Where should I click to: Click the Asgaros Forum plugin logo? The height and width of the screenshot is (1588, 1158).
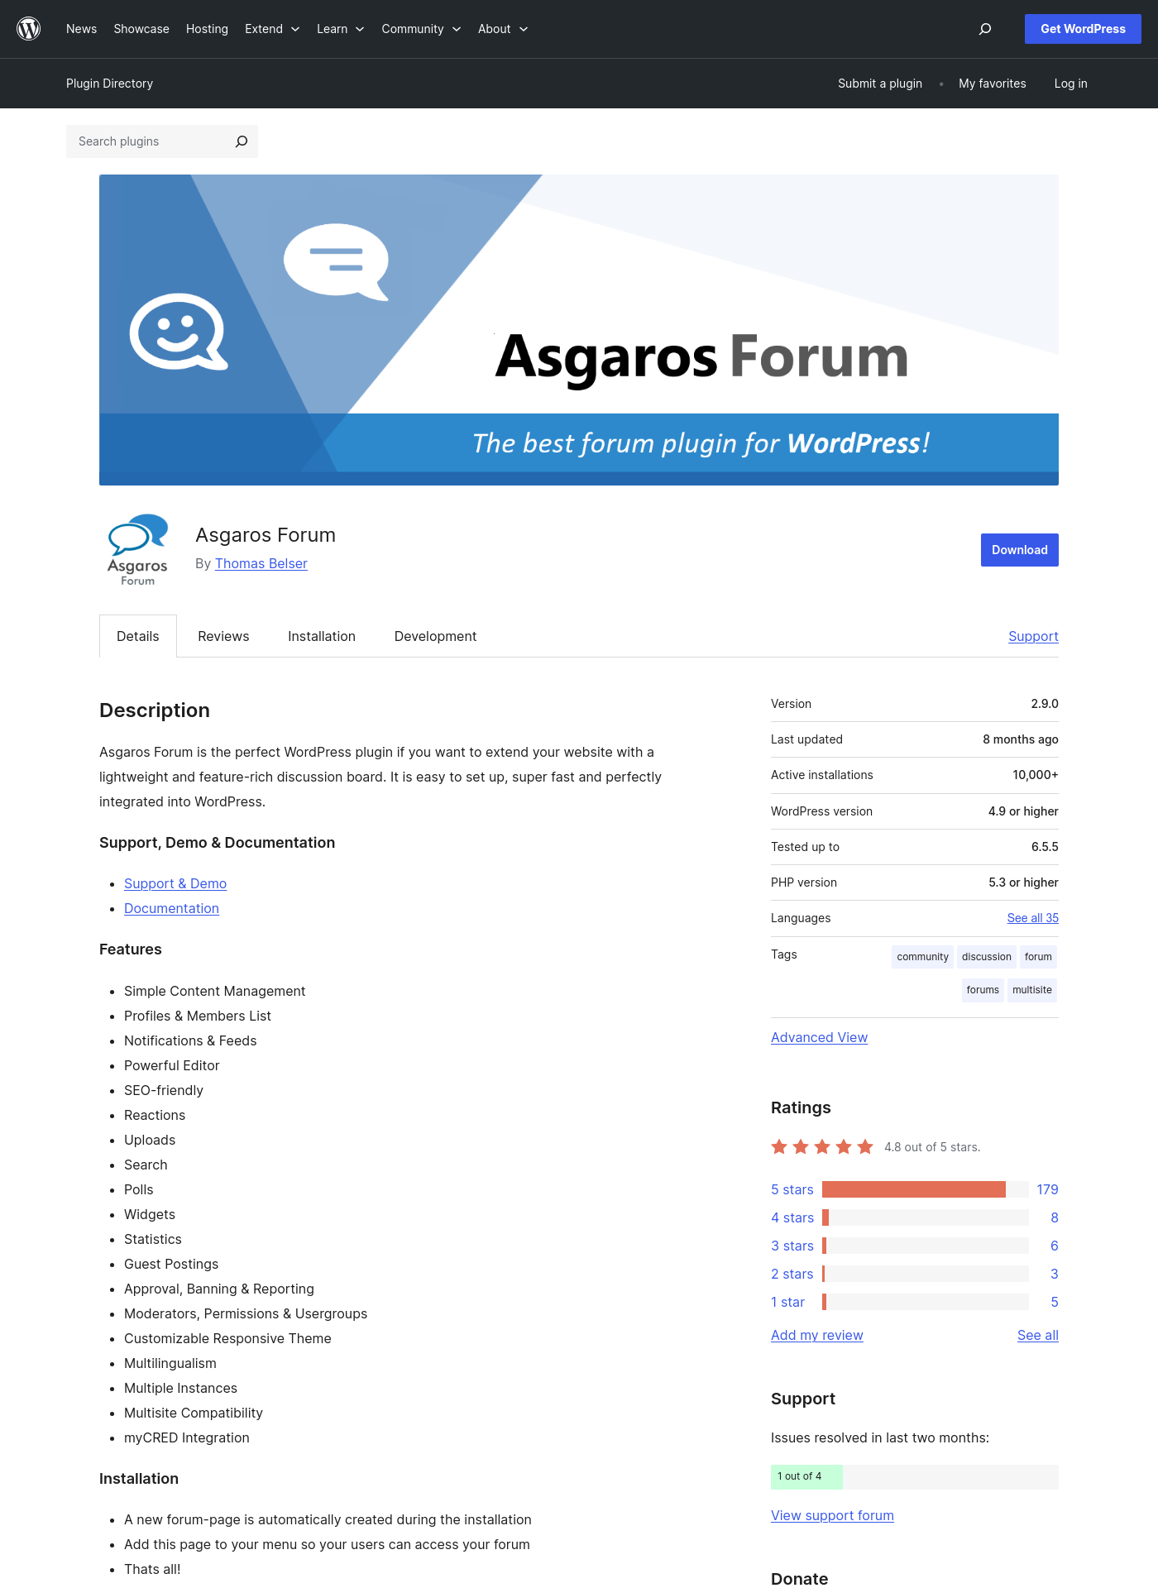(138, 550)
